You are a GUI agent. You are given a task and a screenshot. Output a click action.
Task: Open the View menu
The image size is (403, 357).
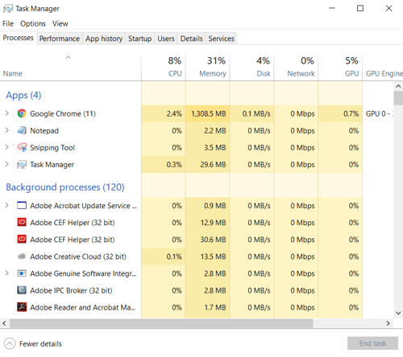coord(60,23)
